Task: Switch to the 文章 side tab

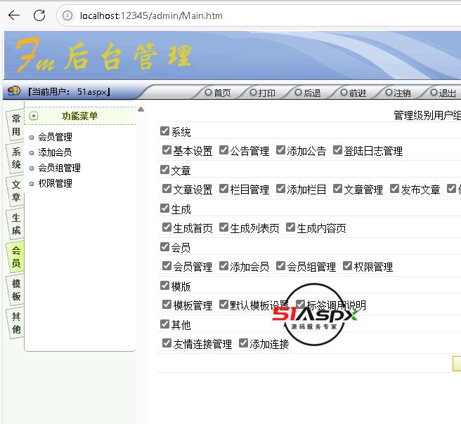Action: pos(15,191)
